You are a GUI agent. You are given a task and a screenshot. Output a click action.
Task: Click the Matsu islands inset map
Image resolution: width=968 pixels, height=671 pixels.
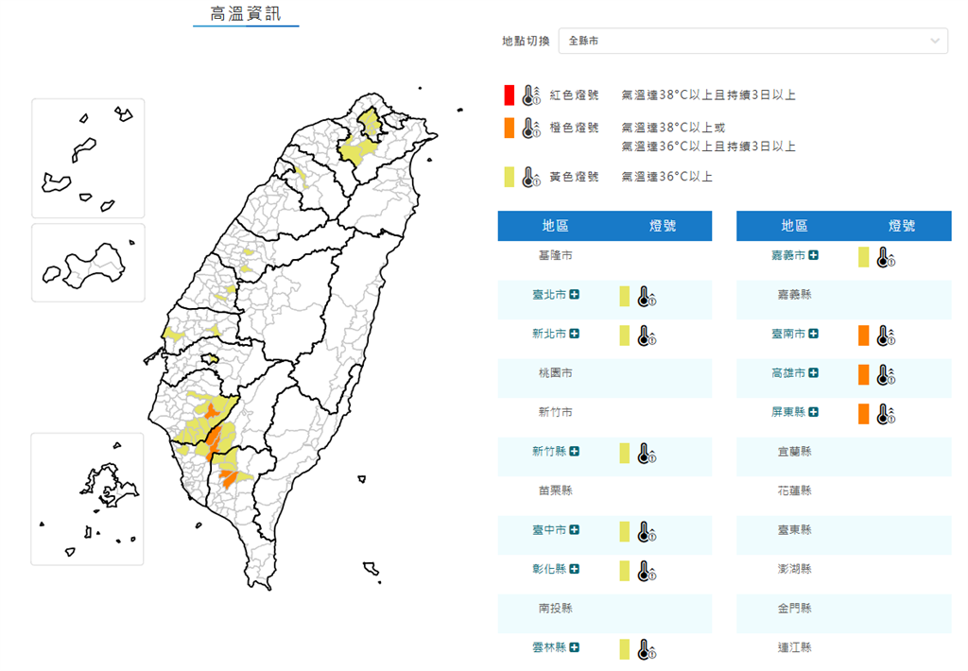[x=88, y=158]
